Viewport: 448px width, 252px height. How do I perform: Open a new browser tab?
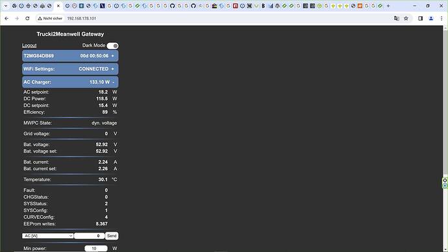pyautogui.click(x=388, y=6)
